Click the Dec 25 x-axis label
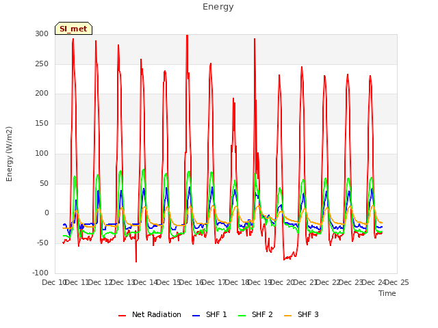Viewport: 438px width, 328px height. (397, 282)
